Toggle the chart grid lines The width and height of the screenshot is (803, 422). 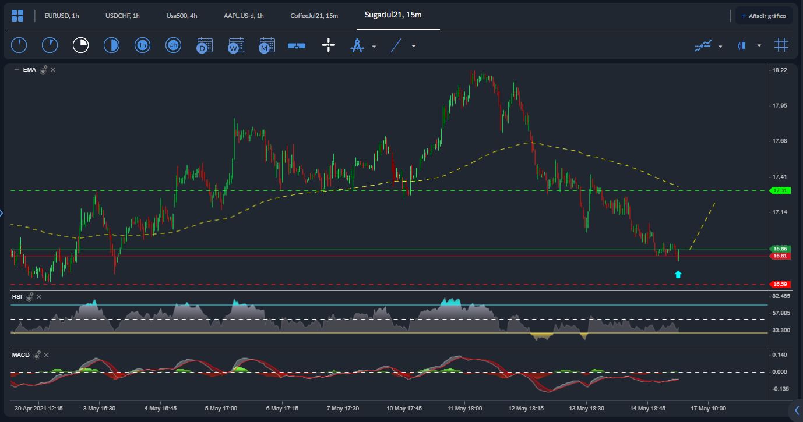(781, 45)
